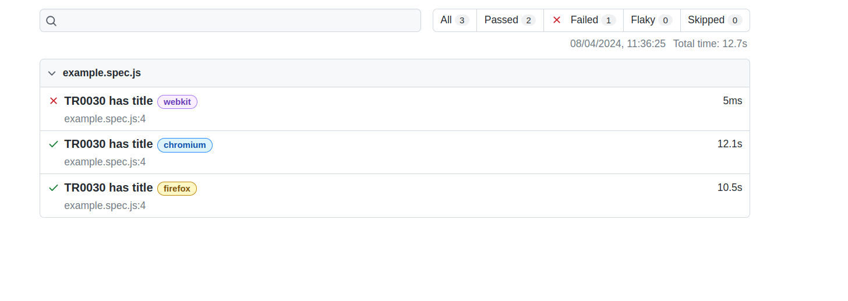Select the webkit project badge

click(x=178, y=102)
